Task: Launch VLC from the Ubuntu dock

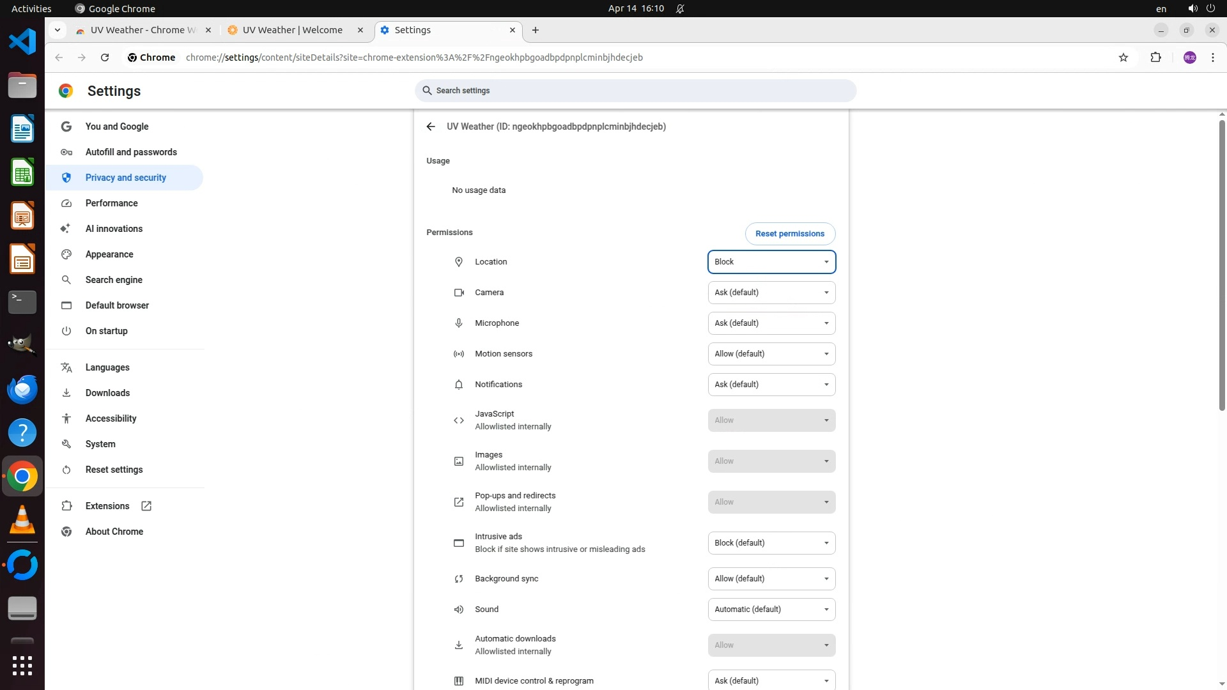Action: click(22, 519)
